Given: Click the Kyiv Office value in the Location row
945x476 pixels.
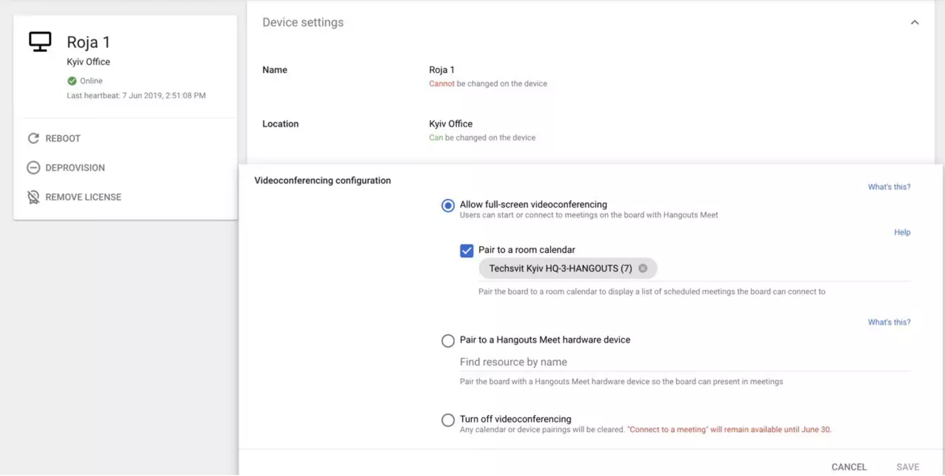Looking at the screenshot, I should [x=451, y=124].
